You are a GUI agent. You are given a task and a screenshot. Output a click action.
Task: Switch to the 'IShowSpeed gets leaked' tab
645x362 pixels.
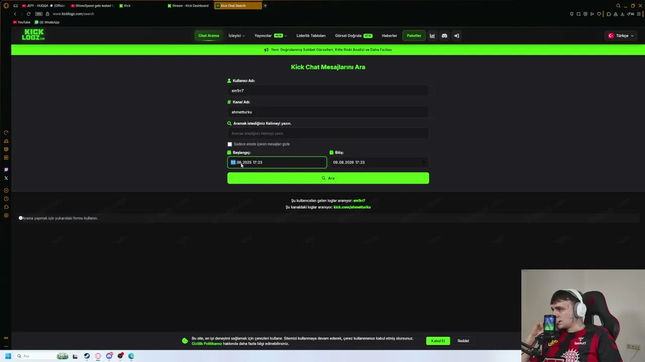tap(92, 6)
